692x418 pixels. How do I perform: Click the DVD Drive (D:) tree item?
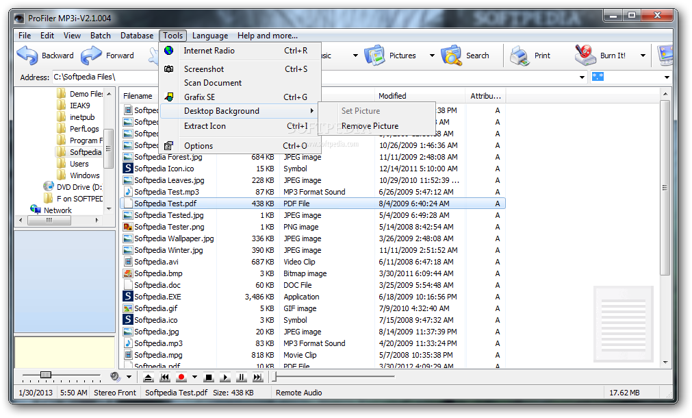pyautogui.click(x=73, y=187)
